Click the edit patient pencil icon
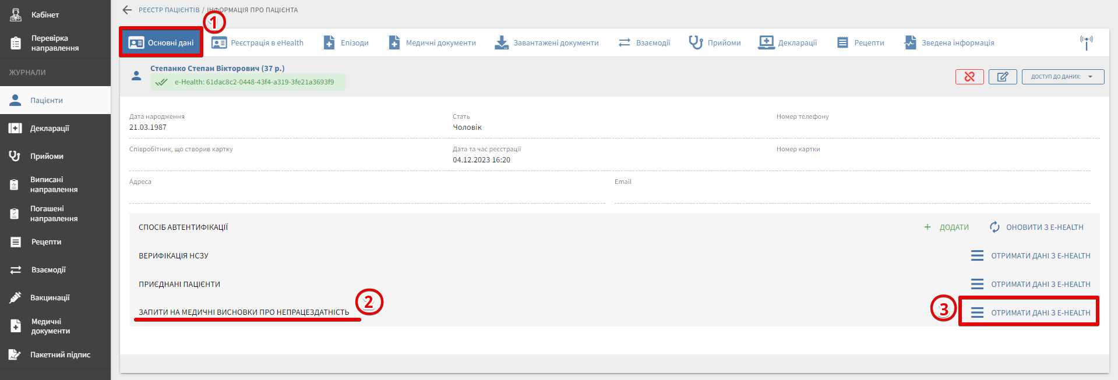Image resolution: width=1118 pixels, height=380 pixels. point(1003,77)
